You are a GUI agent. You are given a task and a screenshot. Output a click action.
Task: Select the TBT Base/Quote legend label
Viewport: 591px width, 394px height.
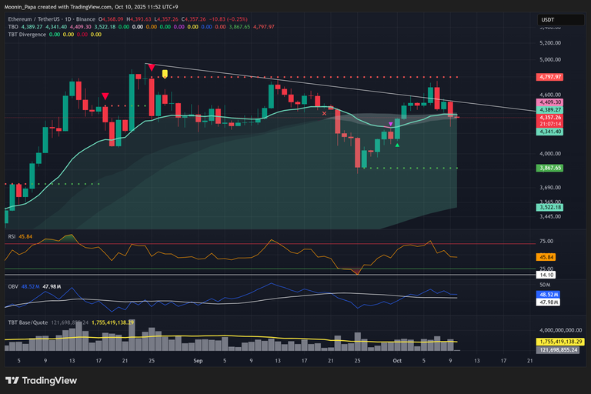pos(29,322)
